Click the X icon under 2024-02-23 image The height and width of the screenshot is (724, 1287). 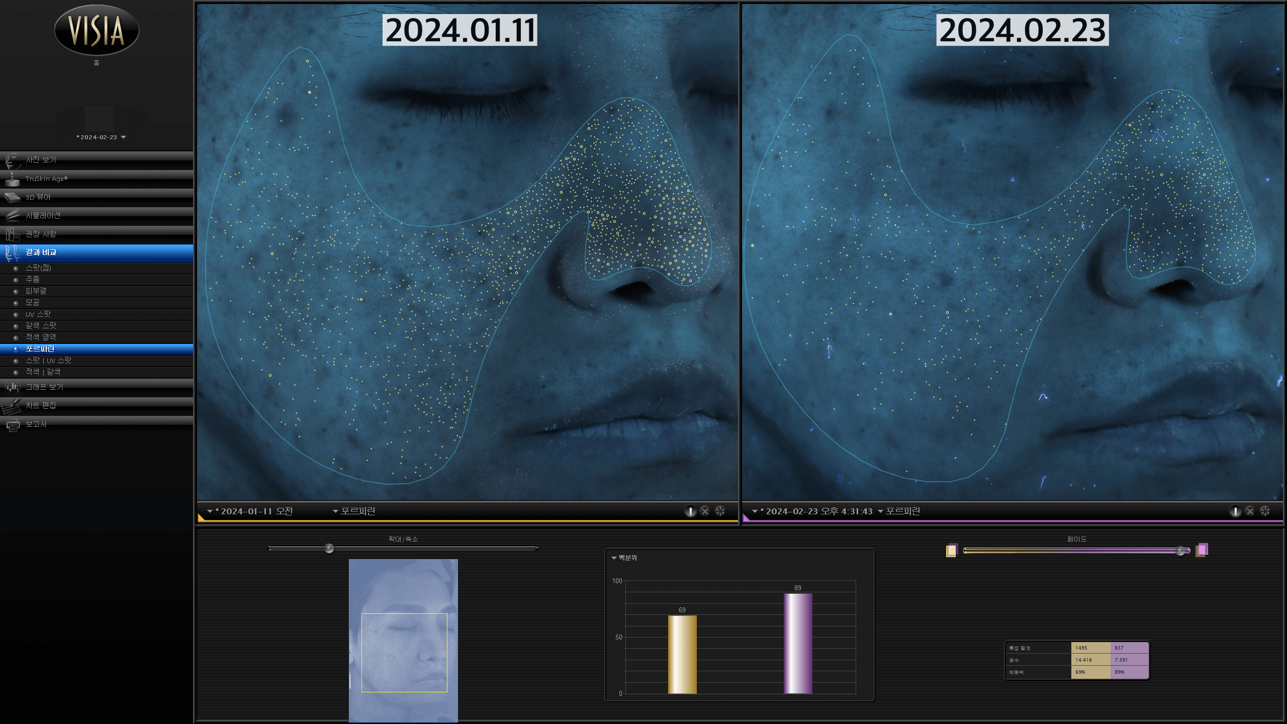[x=1250, y=511]
